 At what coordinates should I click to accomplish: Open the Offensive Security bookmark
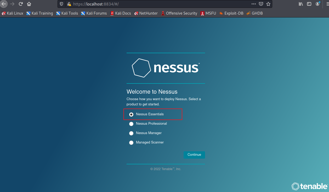[179, 13]
